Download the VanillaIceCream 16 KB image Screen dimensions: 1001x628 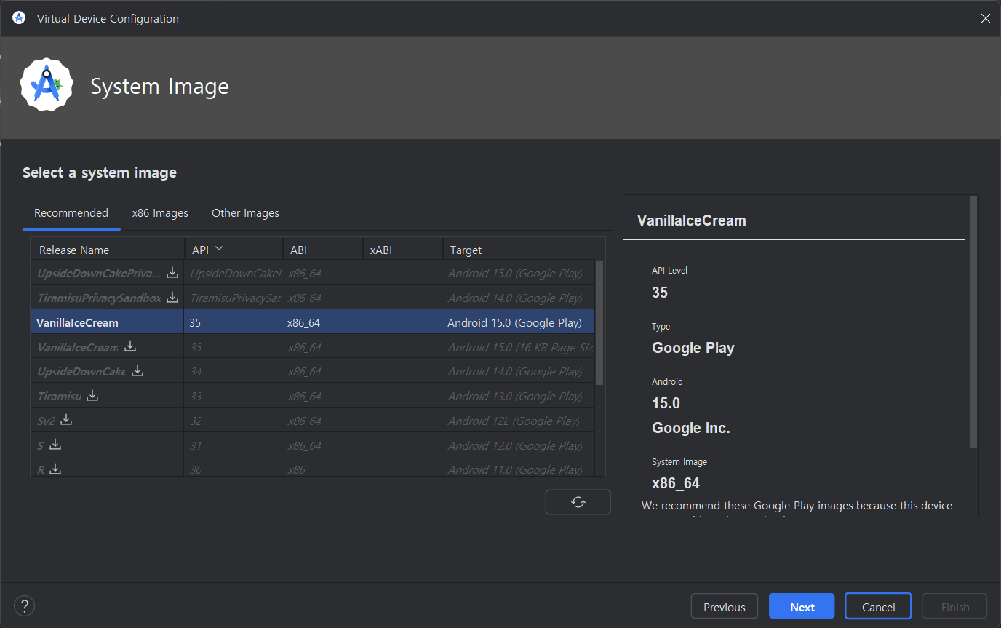(x=130, y=346)
